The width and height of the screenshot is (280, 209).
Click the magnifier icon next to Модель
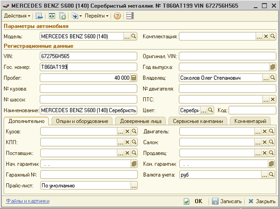pos(133,36)
